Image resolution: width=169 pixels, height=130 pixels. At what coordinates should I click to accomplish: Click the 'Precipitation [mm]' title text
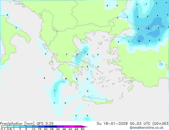17,124
